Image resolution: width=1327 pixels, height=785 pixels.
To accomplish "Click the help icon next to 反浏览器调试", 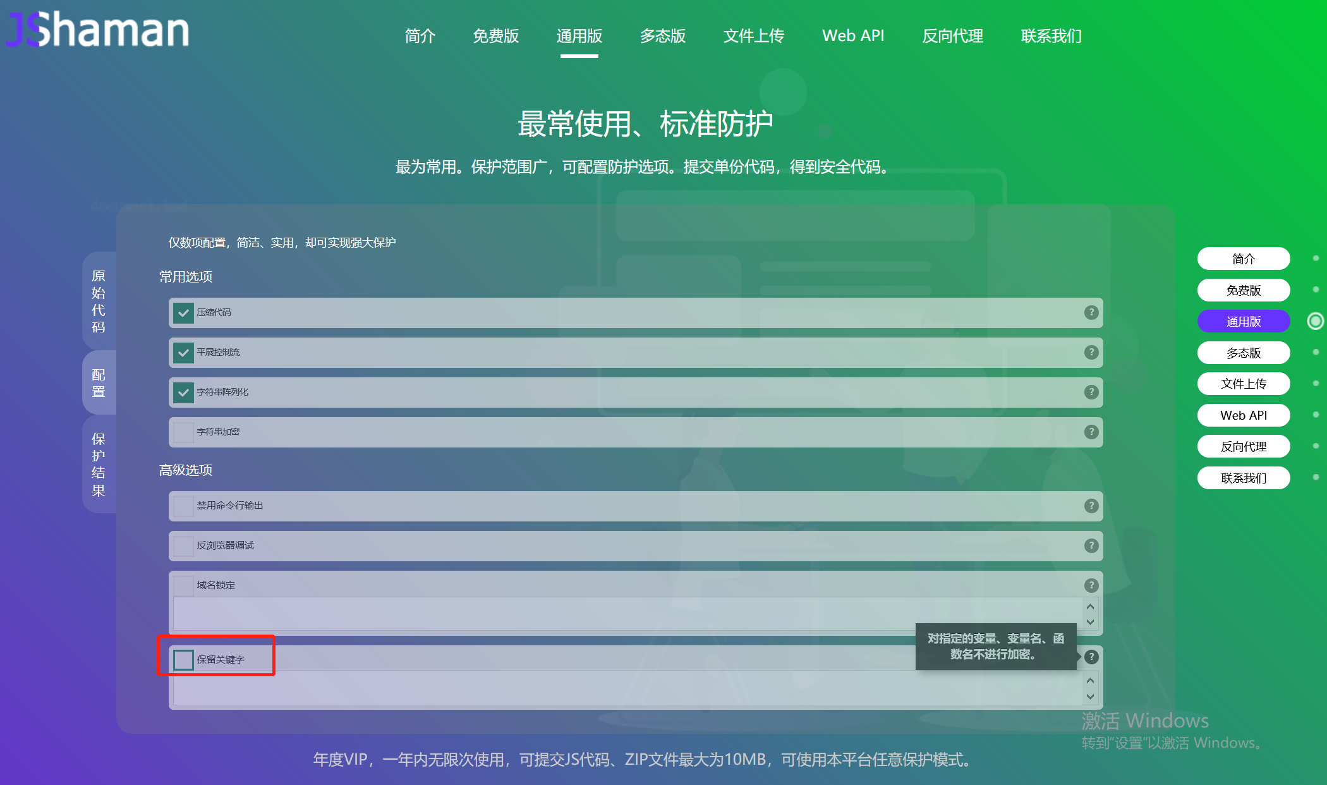I will [1091, 545].
